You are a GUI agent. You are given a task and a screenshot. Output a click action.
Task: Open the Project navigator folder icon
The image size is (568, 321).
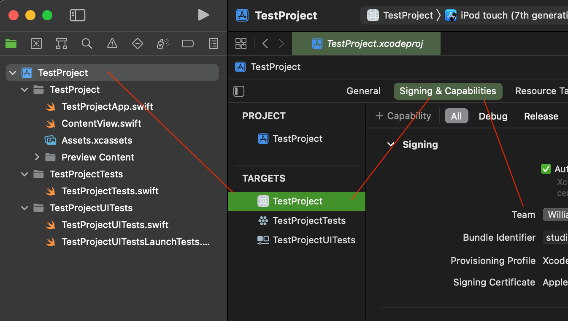(x=11, y=44)
